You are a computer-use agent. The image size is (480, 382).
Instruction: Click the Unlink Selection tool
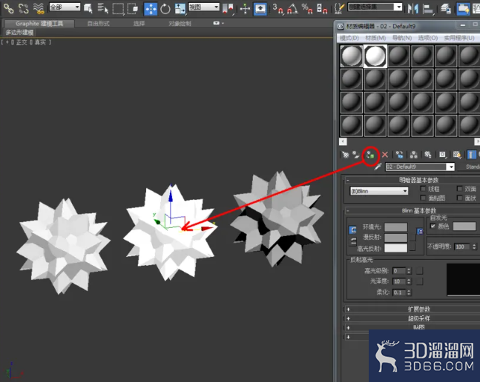click(23, 8)
